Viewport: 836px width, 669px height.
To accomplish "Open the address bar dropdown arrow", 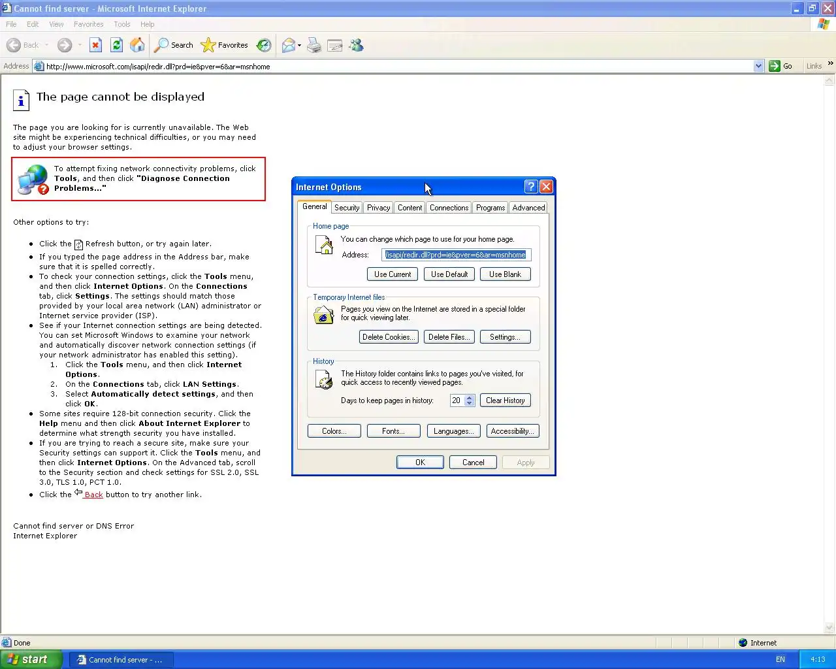I will coord(758,66).
